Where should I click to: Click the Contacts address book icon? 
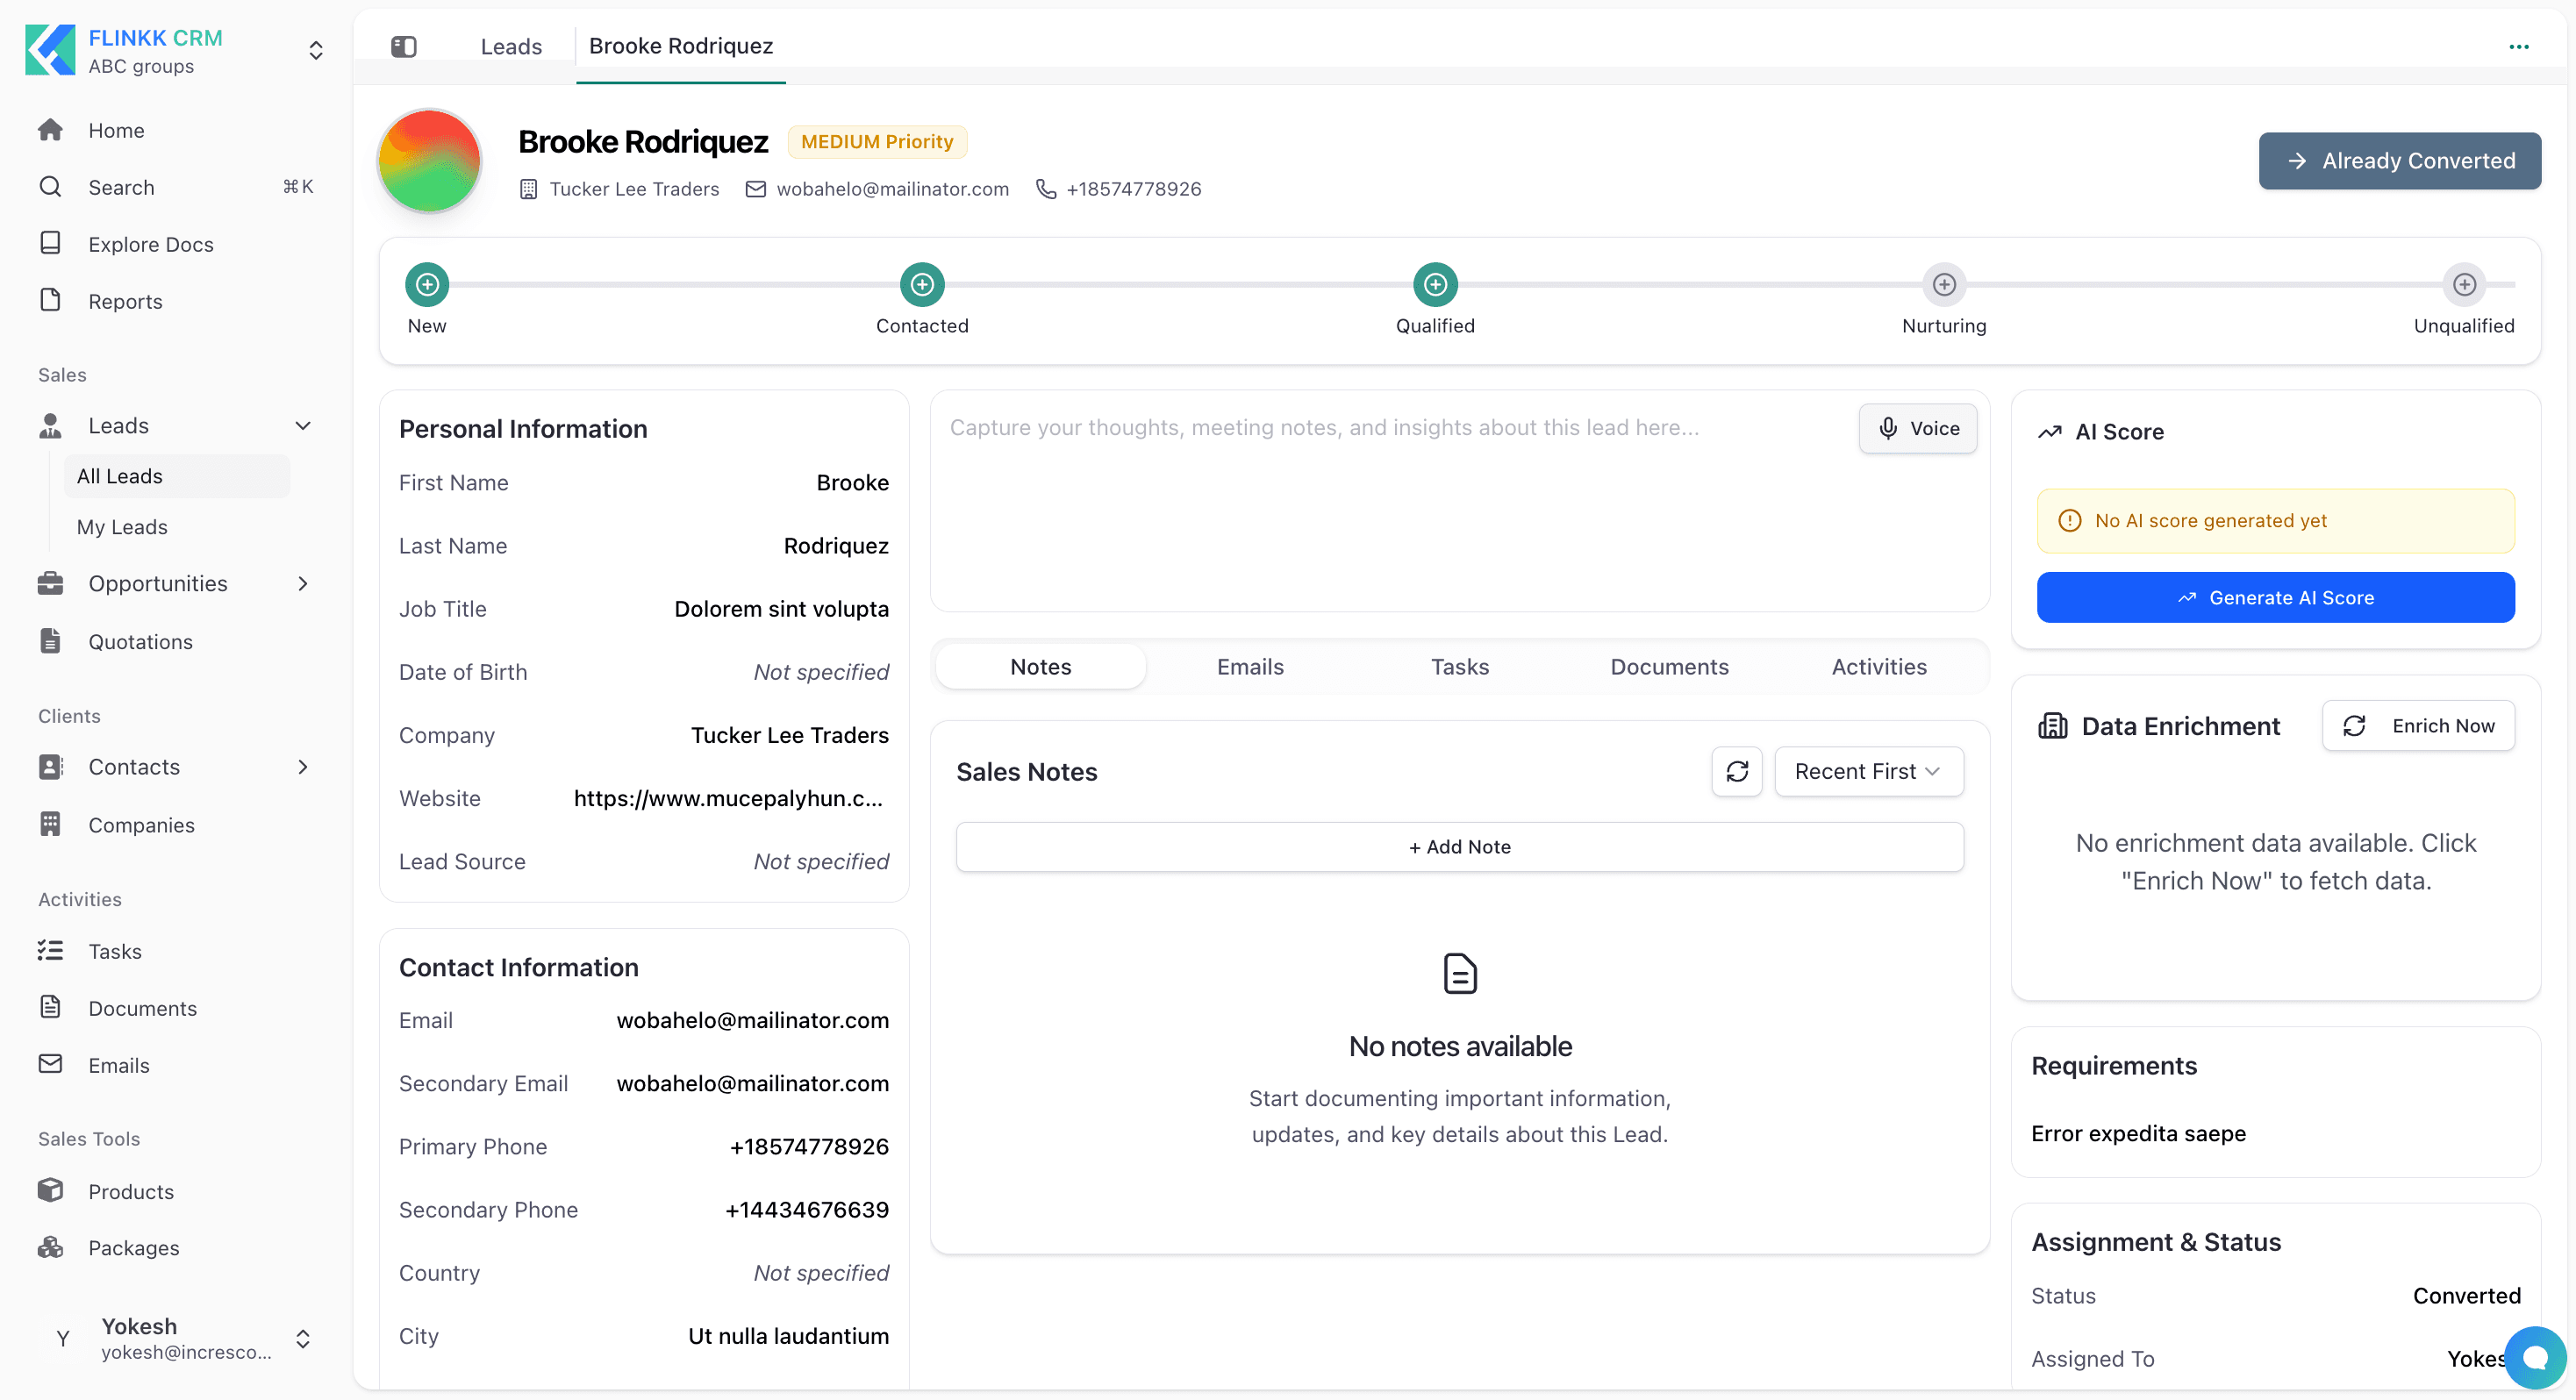50,767
